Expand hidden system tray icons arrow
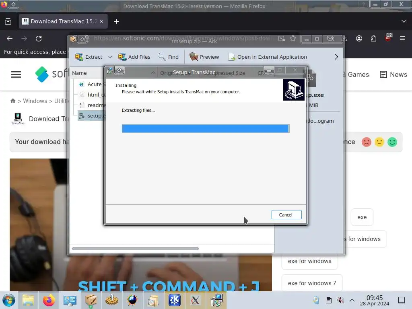Image resolution: width=412 pixels, height=309 pixels. [x=352, y=300]
